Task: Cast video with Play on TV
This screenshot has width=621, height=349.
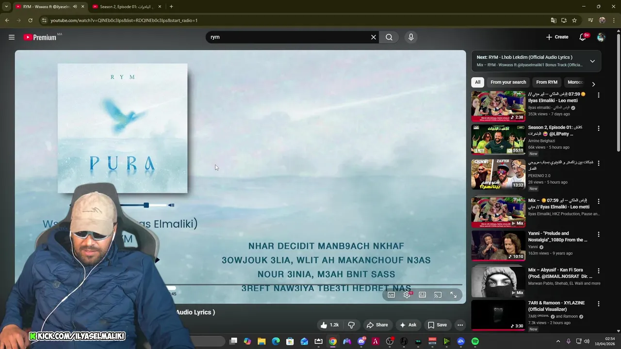Action: [438, 295]
